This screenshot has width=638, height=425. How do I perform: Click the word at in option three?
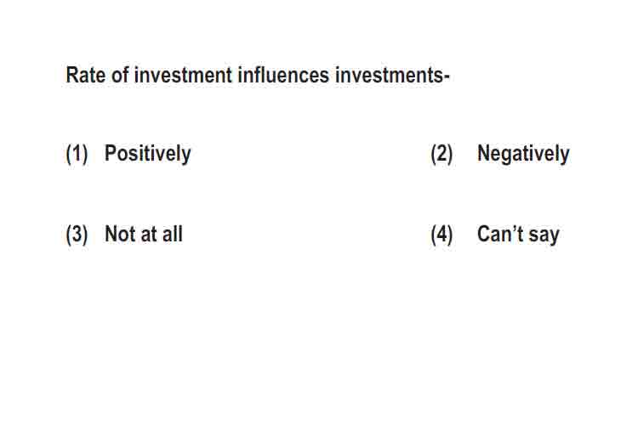pos(149,235)
